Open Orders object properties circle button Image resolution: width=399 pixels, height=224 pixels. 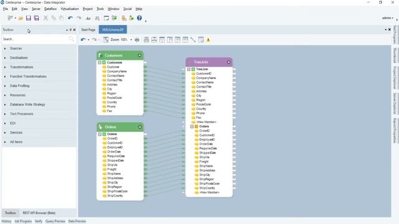click(140, 127)
